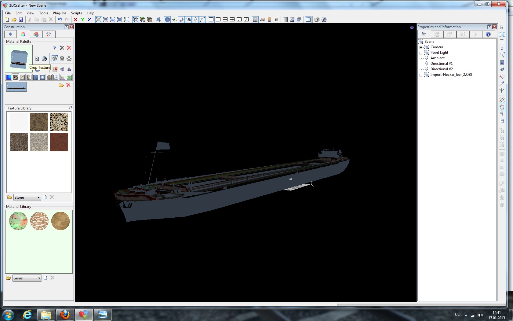Expand the Camera tree node
This screenshot has height=321, width=513.
click(421, 47)
